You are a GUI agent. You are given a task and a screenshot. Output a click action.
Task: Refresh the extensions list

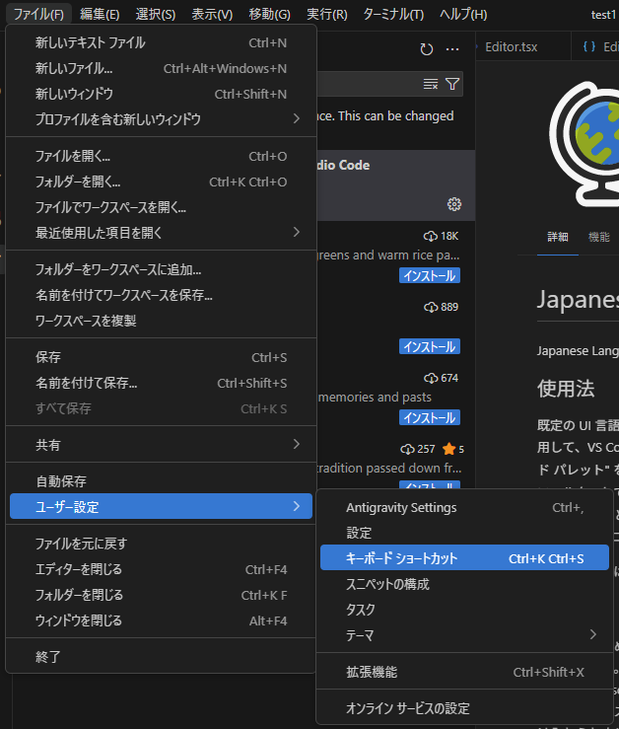click(x=426, y=48)
